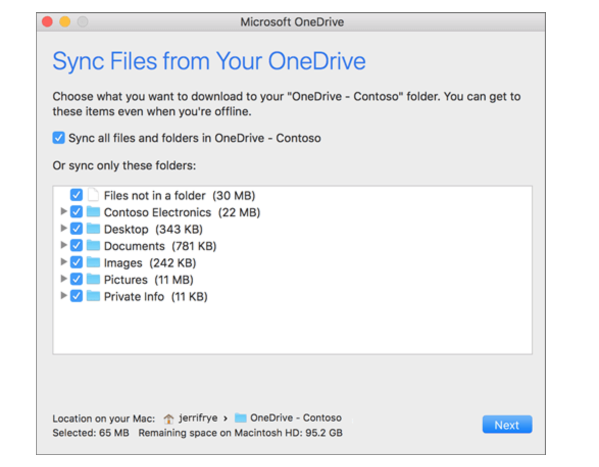Expand the Contoso Electronics folder triangle

[x=64, y=211]
